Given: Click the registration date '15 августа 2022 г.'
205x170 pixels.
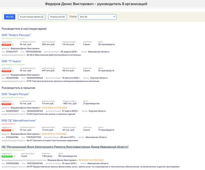Looking at the screenshot, I should tap(71, 78).
